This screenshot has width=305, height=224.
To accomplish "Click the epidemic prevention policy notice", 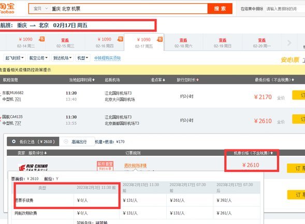I will tap(25, 70).
